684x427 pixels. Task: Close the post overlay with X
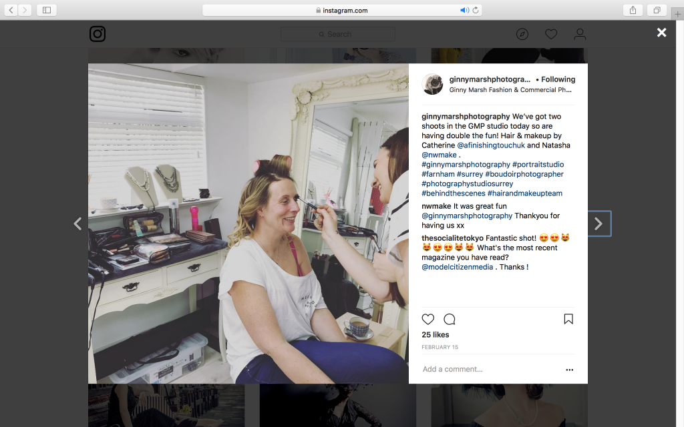coord(662,32)
